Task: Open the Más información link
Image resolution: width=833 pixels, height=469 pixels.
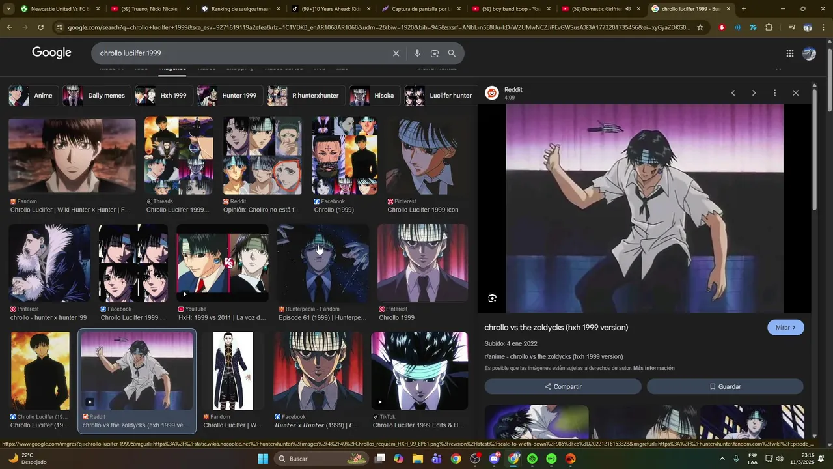Action: (653, 369)
